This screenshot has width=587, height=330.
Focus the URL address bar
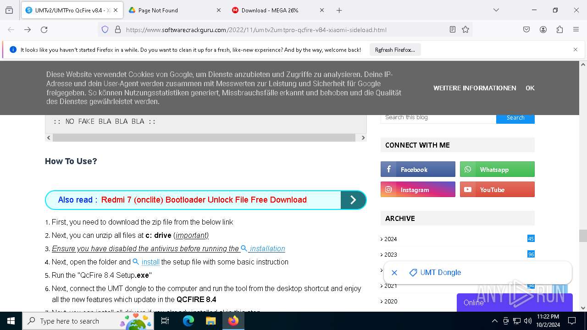click(284, 30)
